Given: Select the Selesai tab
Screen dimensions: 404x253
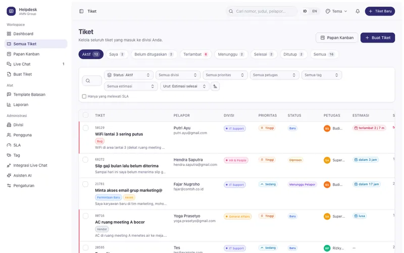Looking at the screenshot, I should pyautogui.click(x=264, y=54).
